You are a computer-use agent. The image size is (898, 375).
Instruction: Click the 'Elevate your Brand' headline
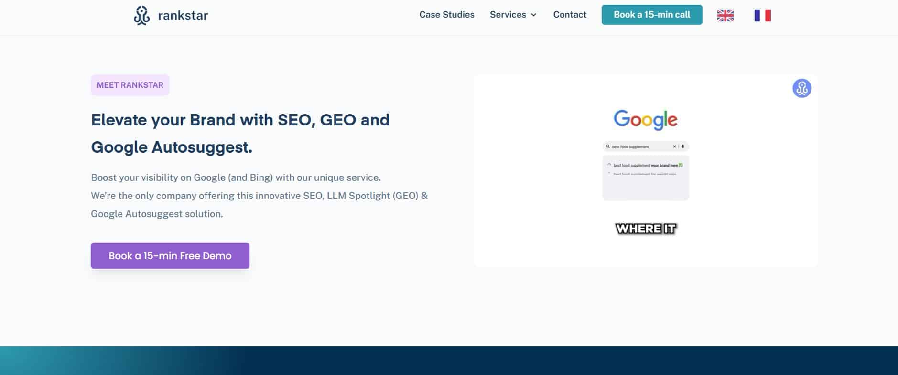pyautogui.click(x=240, y=133)
